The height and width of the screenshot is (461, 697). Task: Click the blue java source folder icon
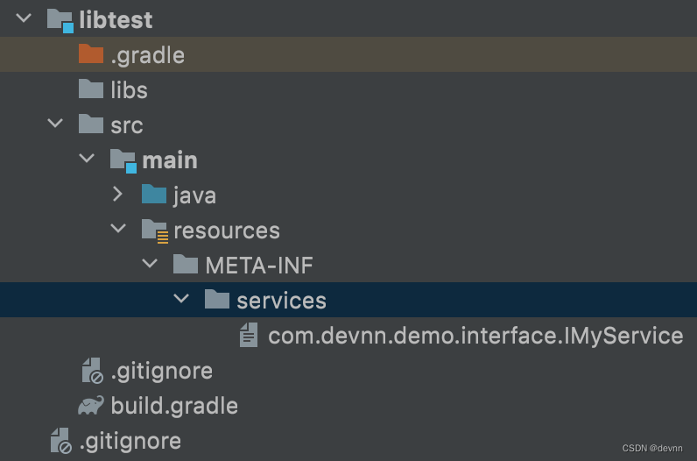point(154,195)
